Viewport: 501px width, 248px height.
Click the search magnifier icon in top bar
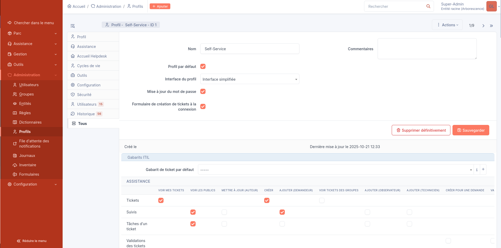click(428, 6)
